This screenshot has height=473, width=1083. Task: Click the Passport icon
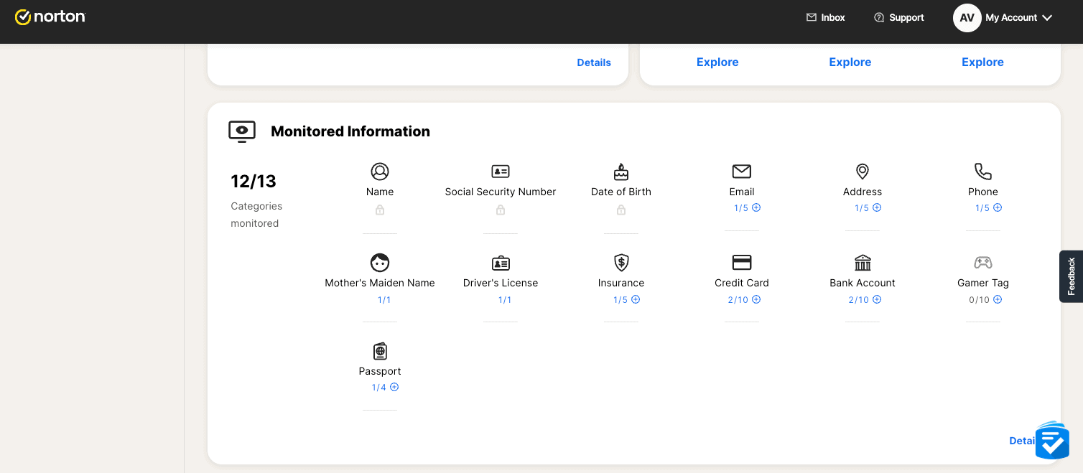click(x=380, y=351)
